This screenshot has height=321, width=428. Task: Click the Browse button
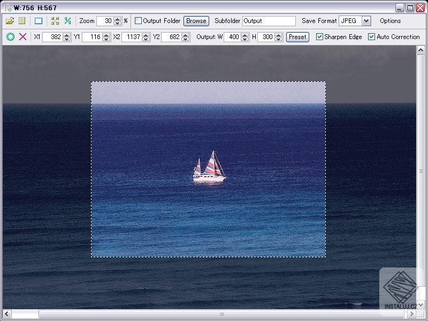tap(196, 21)
